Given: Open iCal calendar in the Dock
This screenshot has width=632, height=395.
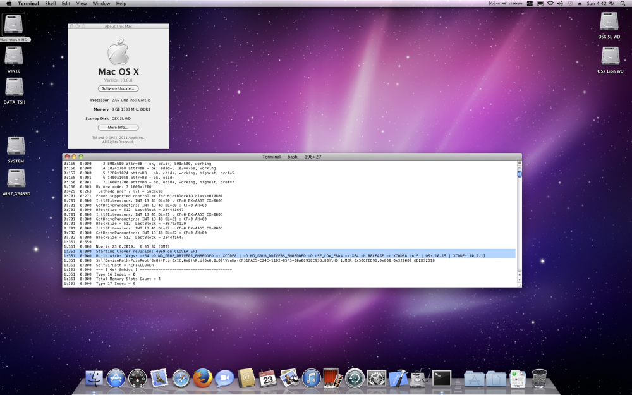Looking at the screenshot, I should tap(268, 379).
